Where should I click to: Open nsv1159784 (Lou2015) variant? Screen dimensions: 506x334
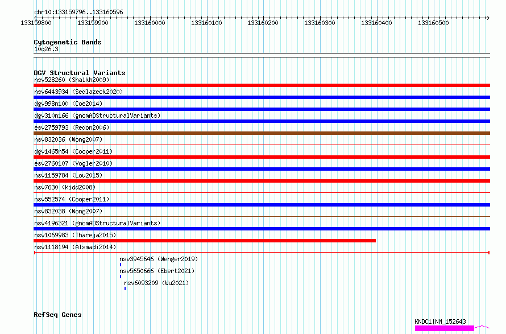point(68,175)
